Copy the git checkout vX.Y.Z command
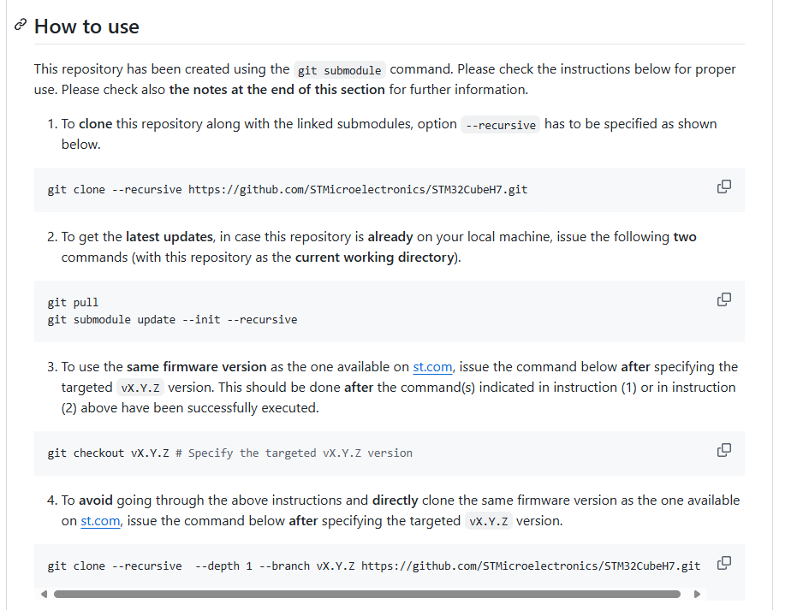803x610 pixels. (x=723, y=450)
